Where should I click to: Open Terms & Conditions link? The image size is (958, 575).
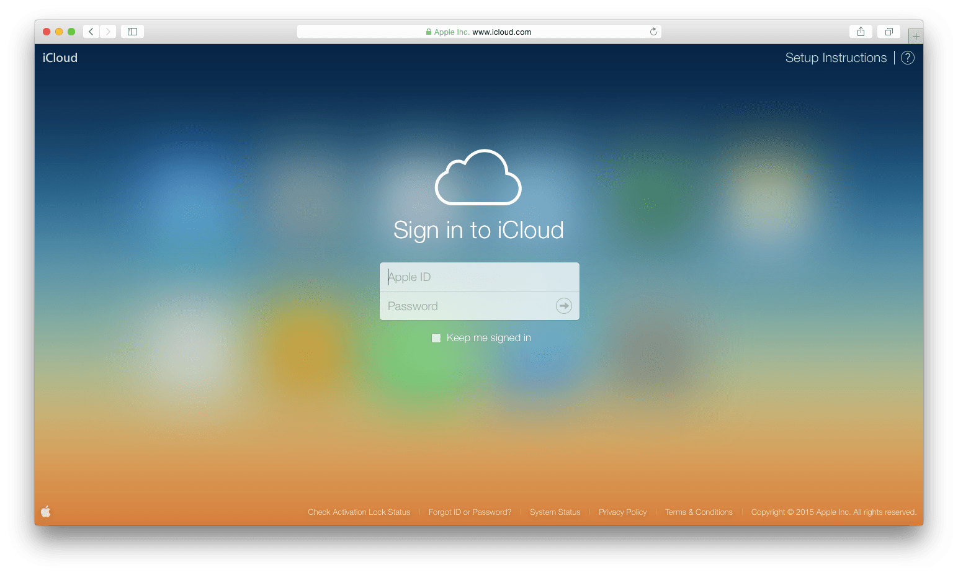699,512
